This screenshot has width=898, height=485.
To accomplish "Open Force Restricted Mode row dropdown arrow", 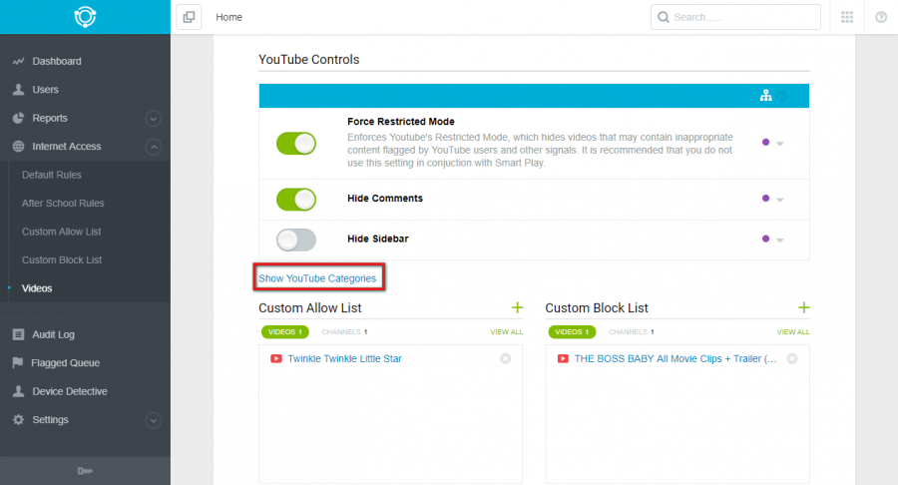I will (x=780, y=144).
